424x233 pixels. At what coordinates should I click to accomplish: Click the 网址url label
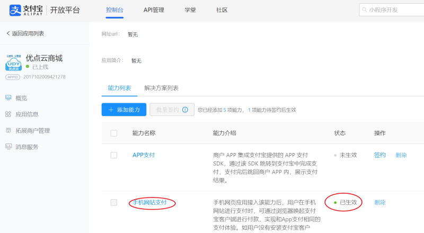(x=111, y=34)
